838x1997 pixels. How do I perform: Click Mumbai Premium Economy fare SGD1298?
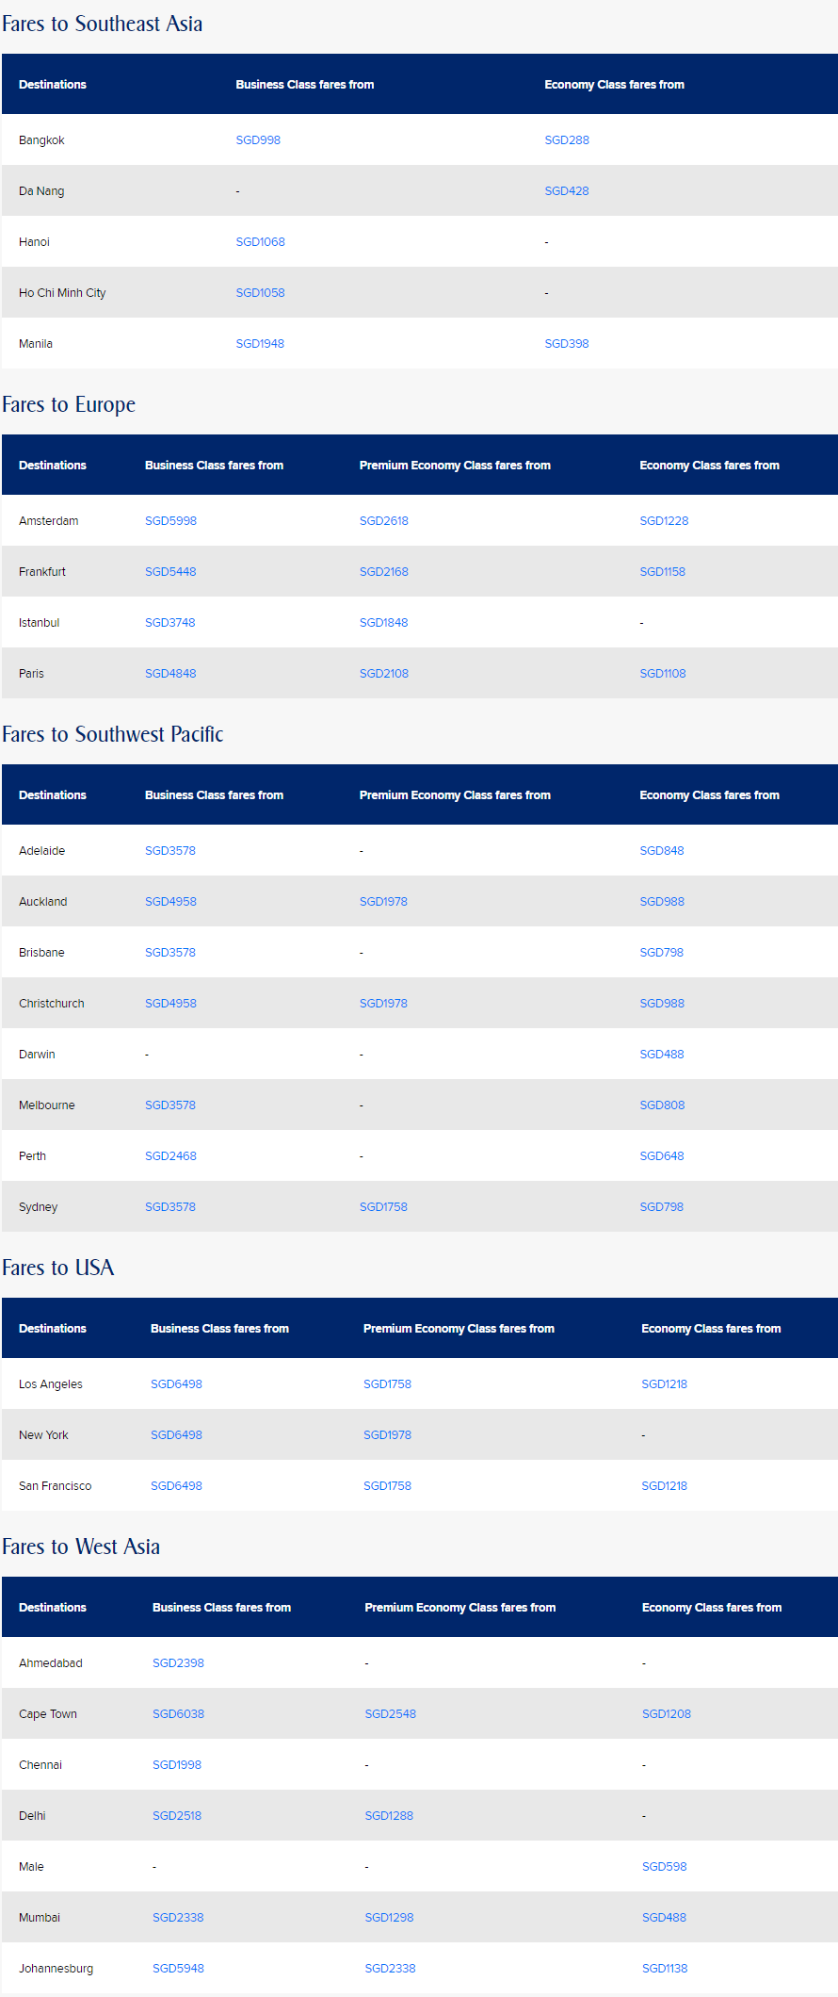389,1918
